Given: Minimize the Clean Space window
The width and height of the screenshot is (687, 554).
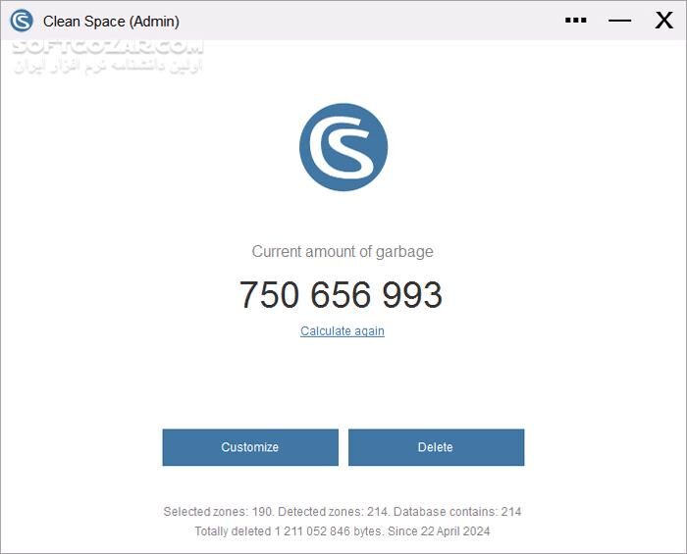Looking at the screenshot, I should tap(619, 21).
